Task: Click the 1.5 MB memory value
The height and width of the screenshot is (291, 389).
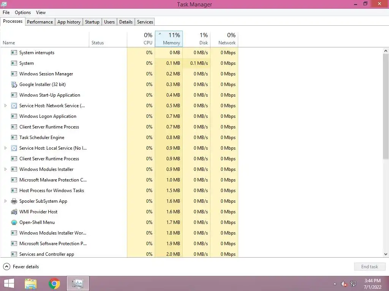Action: tap(173, 191)
